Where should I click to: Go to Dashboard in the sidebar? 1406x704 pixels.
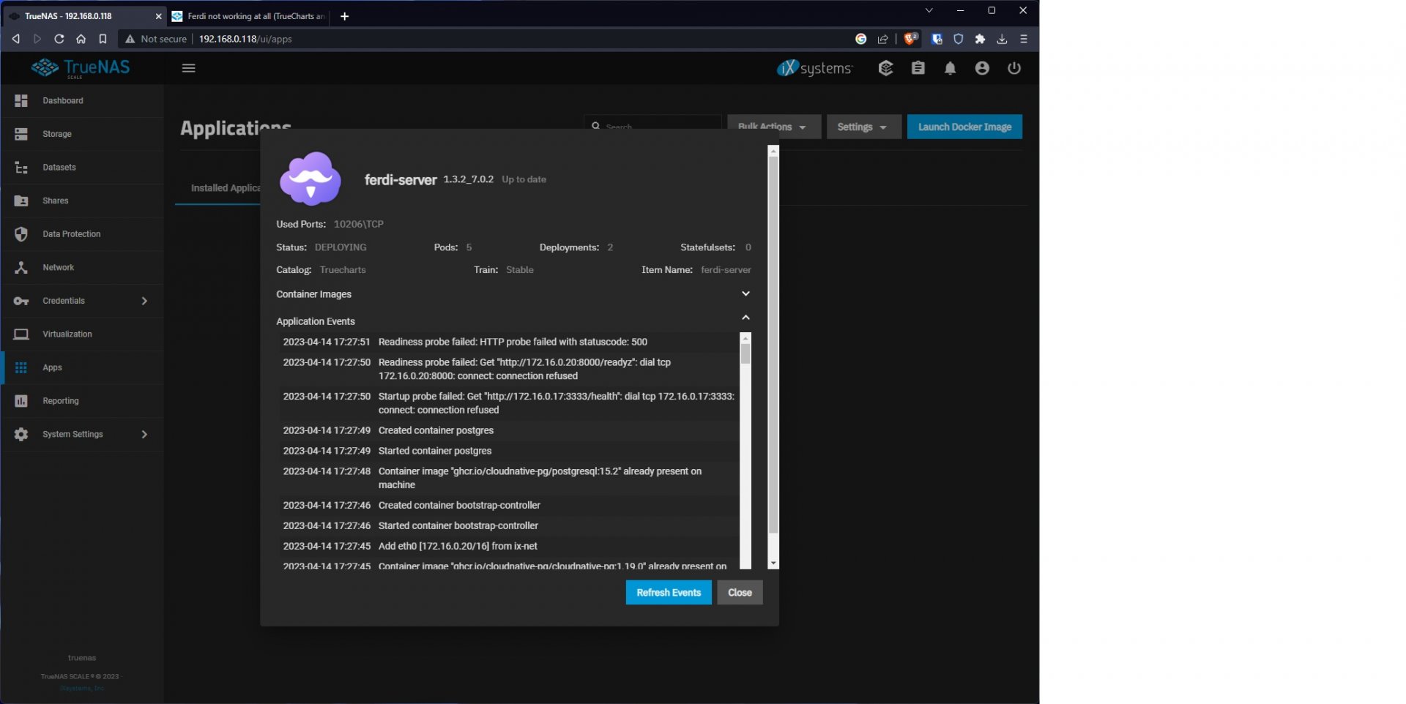(x=62, y=100)
